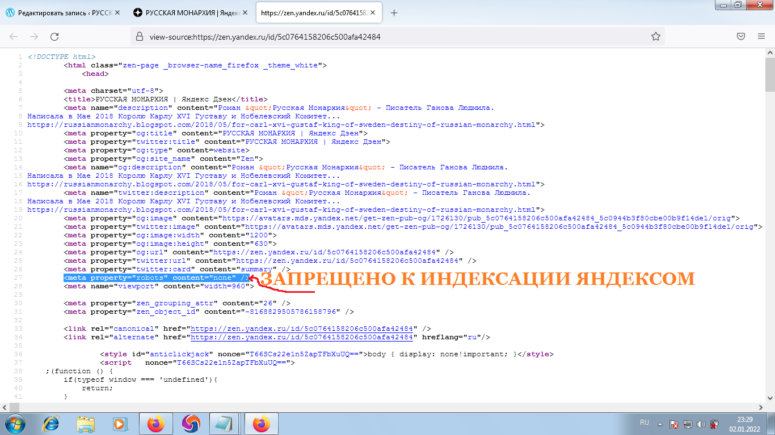Reload the page with the refresh icon
This screenshot has height=435, width=775.
[x=54, y=37]
